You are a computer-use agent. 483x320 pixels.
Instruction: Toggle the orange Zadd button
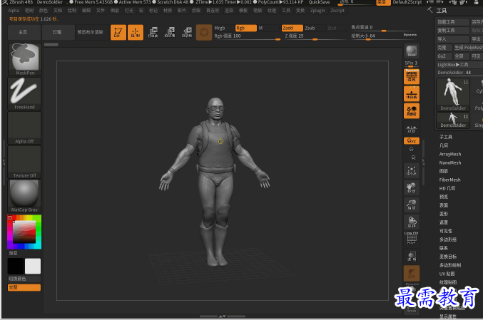pyautogui.click(x=293, y=28)
